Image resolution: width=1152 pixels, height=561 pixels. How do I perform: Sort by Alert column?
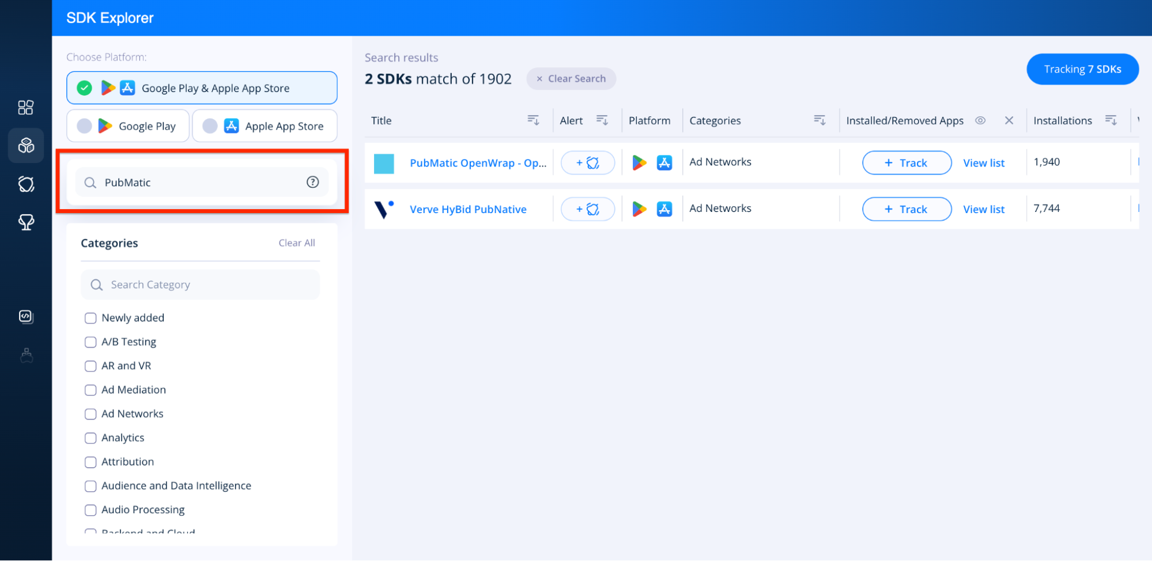pyautogui.click(x=602, y=120)
